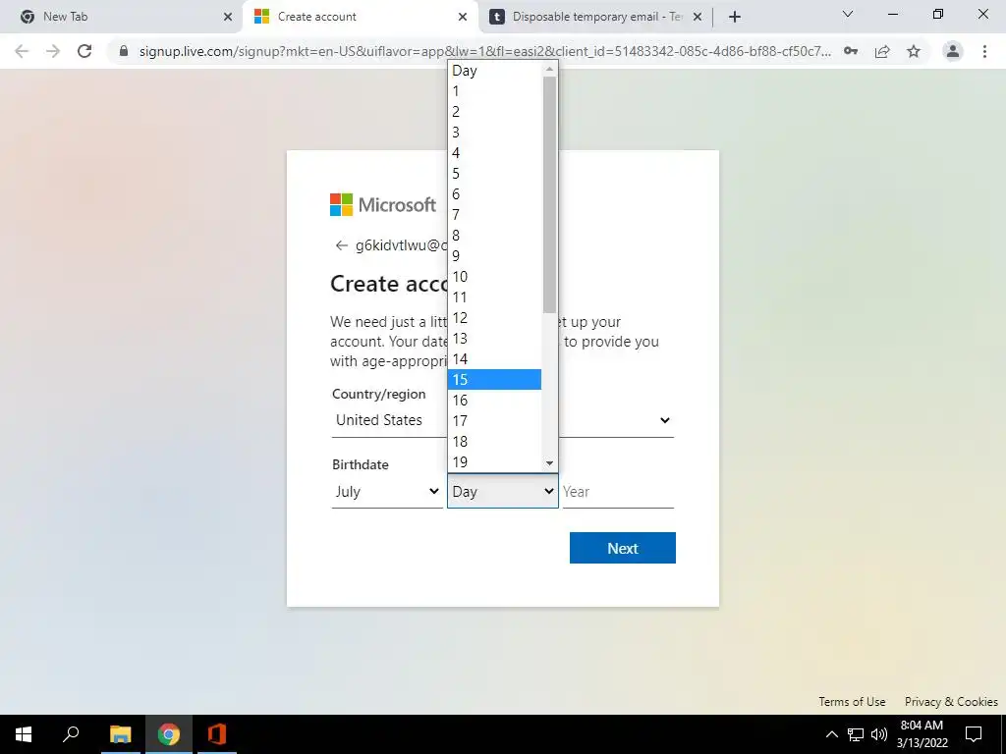This screenshot has height=754, width=1006.
Task: Open Privacy & Cookies link
Action: click(951, 701)
